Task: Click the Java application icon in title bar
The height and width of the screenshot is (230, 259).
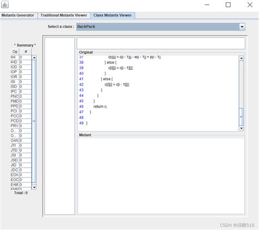Action: (5, 4)
